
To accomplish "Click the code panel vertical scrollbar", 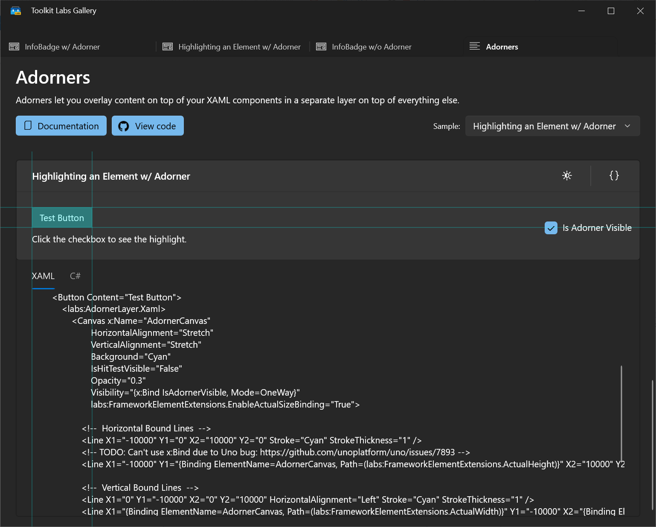I will coord(621,413).
